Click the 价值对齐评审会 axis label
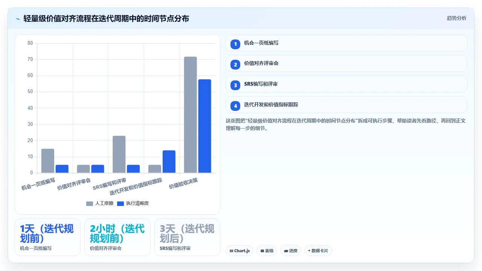 74,184
